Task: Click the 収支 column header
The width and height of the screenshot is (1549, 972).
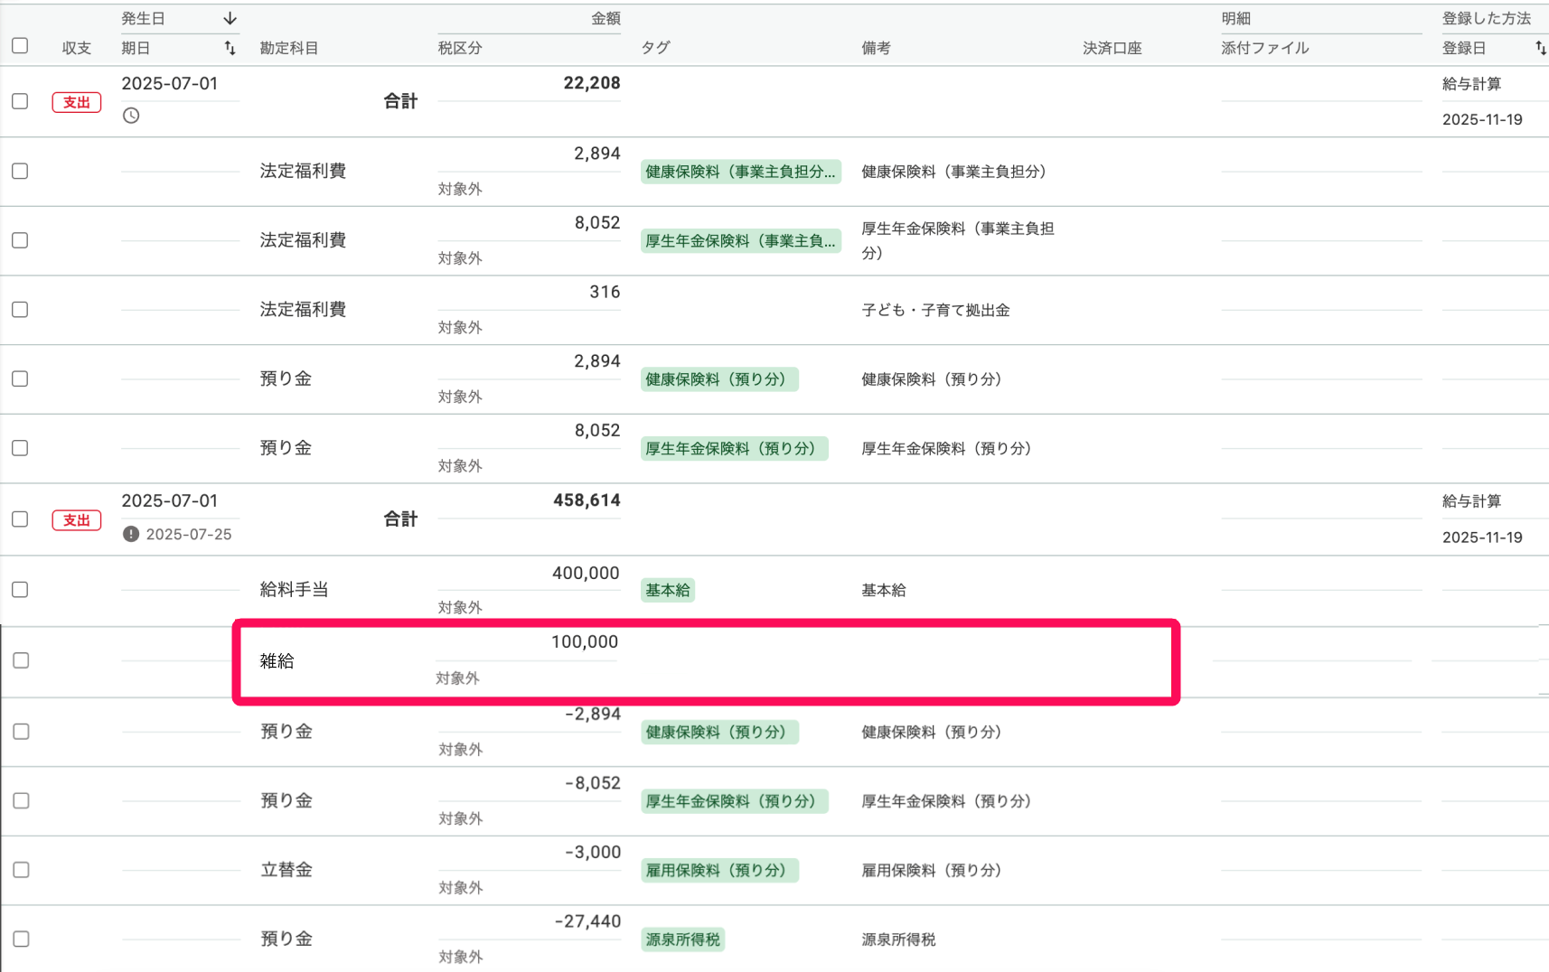Action: click(x=77, y=48)
